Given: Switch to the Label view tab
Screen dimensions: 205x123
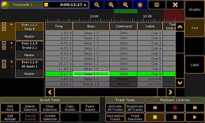Looking at the screenshot, I should coord(194,65).
